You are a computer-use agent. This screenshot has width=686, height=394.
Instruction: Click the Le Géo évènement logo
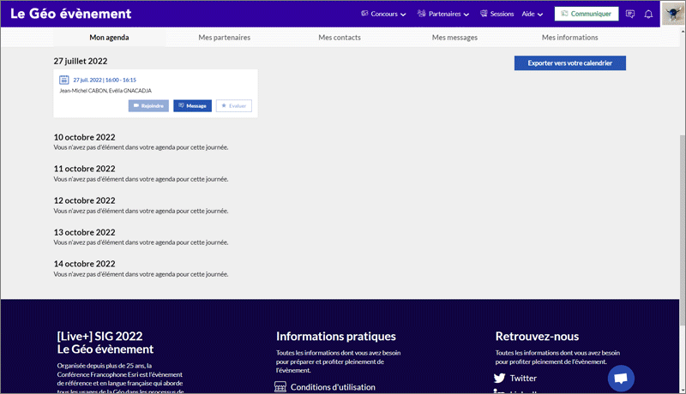point(71,14)
